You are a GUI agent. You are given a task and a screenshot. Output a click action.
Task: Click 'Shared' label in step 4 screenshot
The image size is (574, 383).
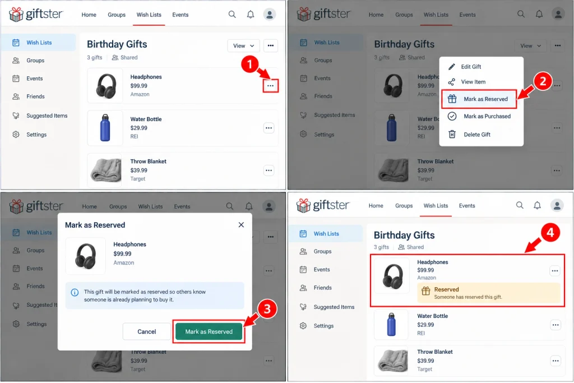click(415, 247)
